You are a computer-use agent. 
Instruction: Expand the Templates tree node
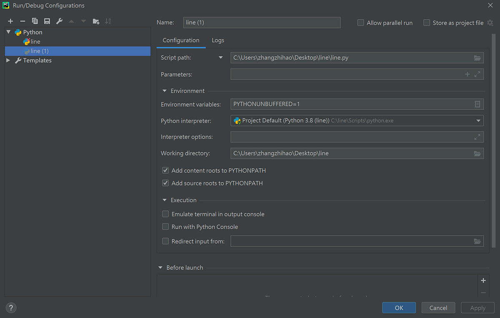[9, 61]
